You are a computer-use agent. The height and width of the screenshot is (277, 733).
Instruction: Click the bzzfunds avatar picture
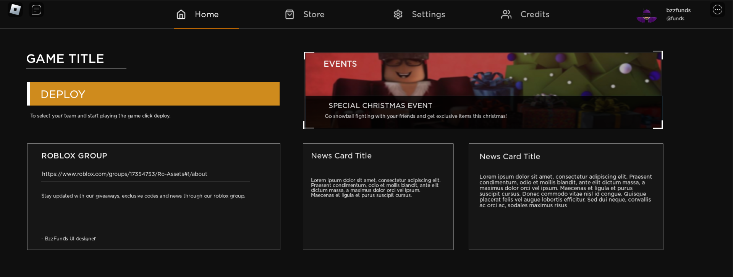click(x=646, y=15)
